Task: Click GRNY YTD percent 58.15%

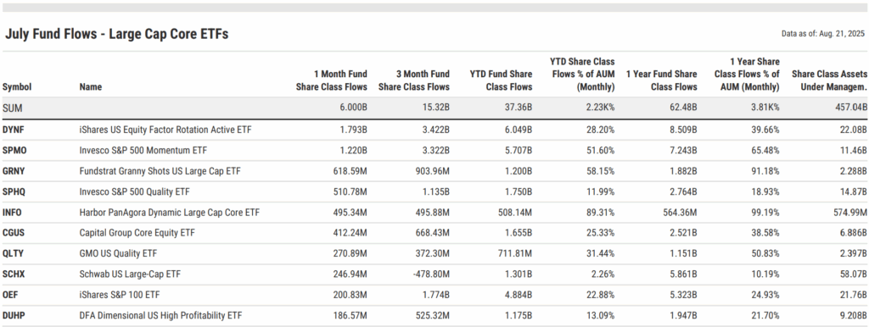Action: (x=602, y=171)
